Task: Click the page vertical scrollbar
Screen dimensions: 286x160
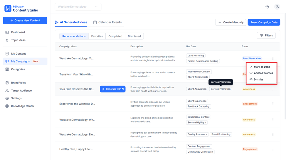Action: [x=285, y=66]
